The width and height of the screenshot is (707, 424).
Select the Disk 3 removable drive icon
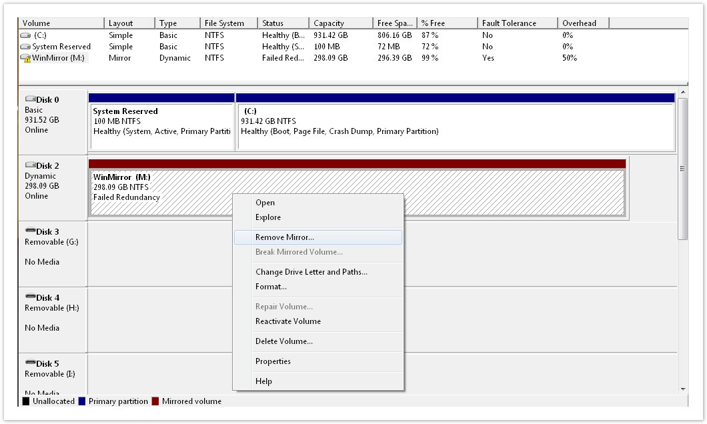[30, 231]
